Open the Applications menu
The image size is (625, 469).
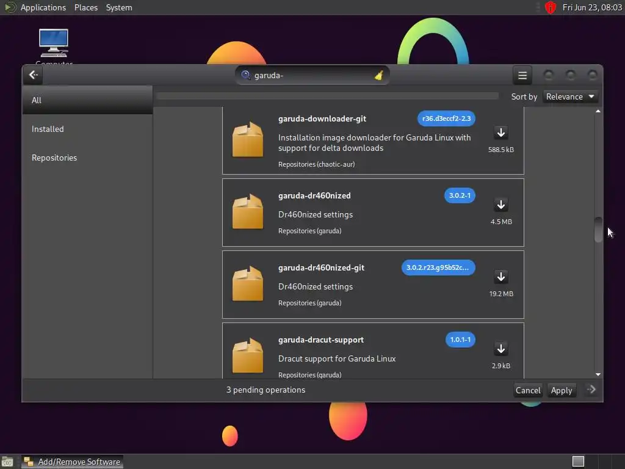tap(43, 7)
